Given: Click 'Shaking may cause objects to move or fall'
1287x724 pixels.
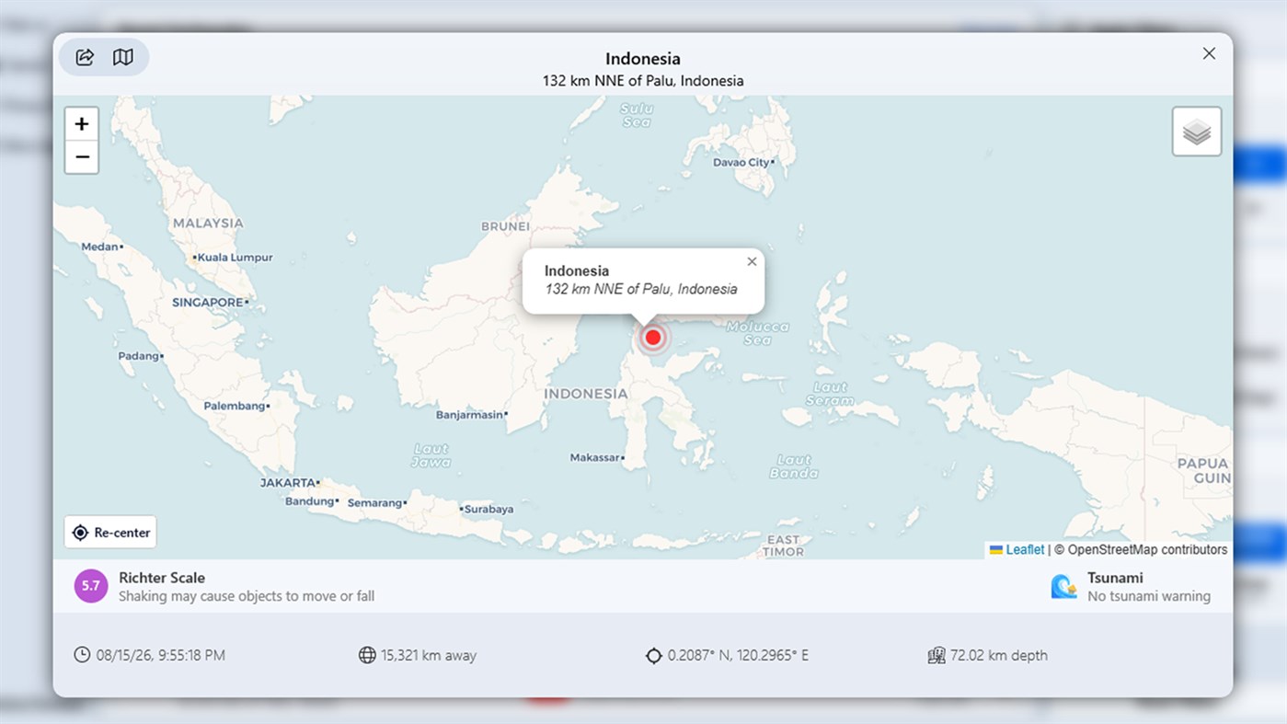Looking at the screenshot, I should [247, 596].
